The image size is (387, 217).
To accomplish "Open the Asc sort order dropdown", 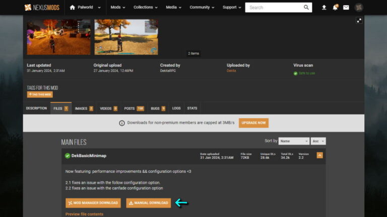I will (318, 141).
